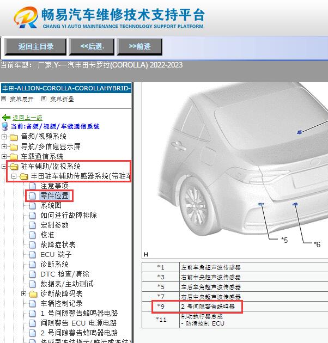
Task: Expand the 车载通信系统 tree node
Action: coord(4,157)
